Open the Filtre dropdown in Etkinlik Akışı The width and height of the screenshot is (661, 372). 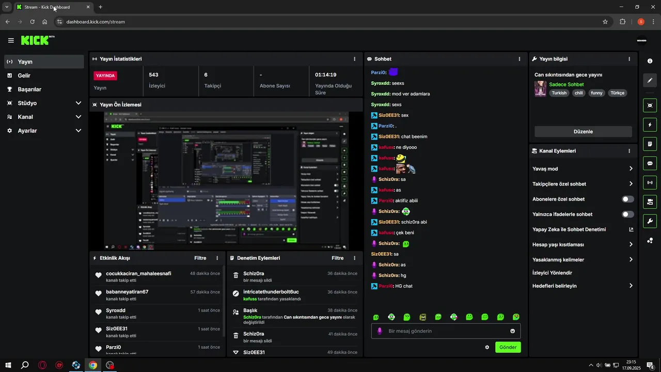pos(200,258)
